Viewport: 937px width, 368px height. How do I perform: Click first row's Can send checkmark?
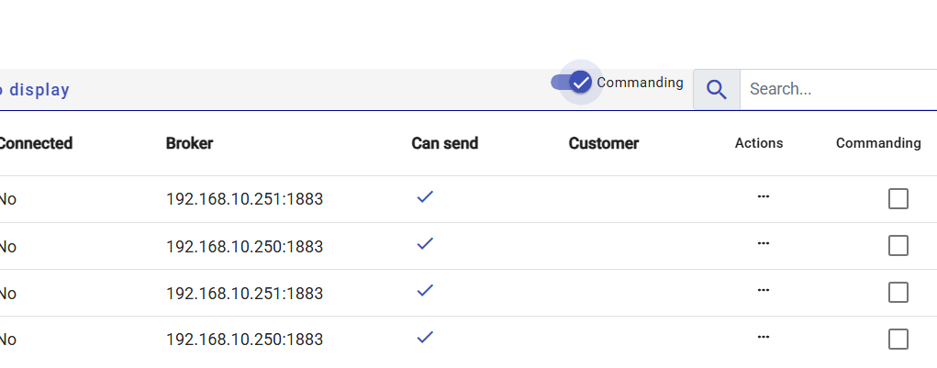coord(424,197)
